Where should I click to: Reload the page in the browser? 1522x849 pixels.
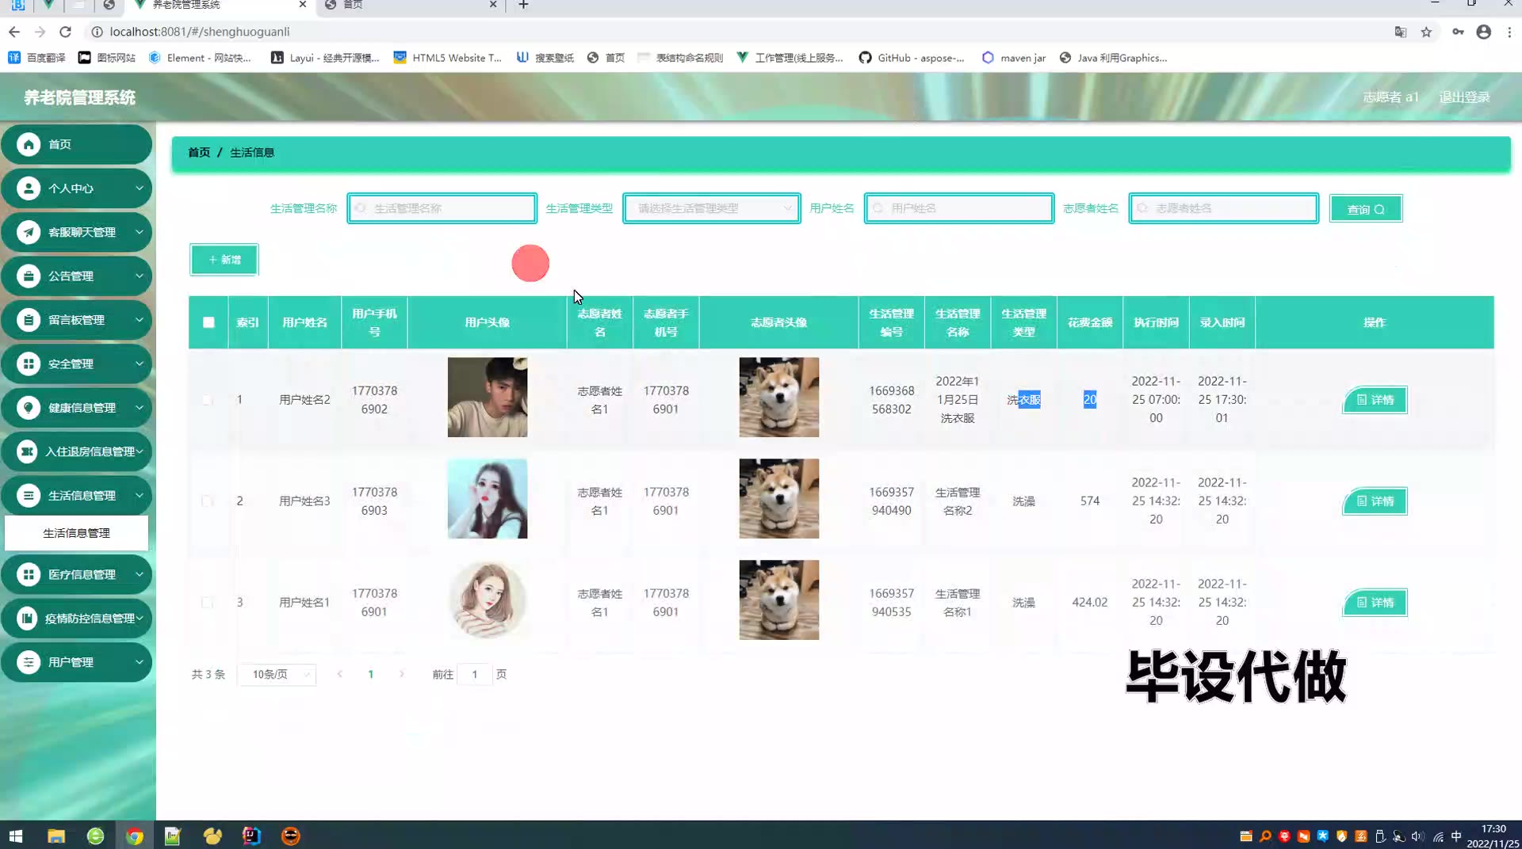pos(66,32)
